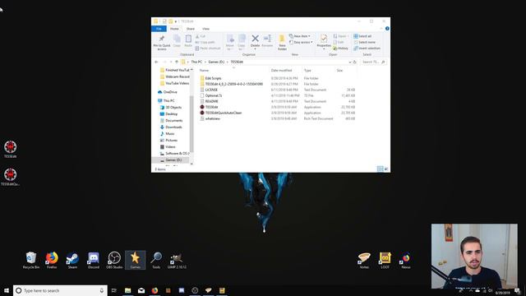Viewport: 526px width, 296px height.
Task: Click Invert selection in ribbon
Action: click(367, 49)
